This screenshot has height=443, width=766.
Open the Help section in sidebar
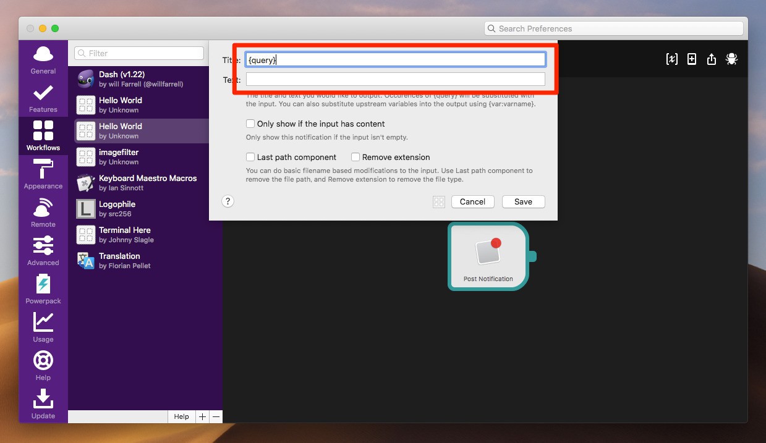pyautogui.click(x=43, y=366)
